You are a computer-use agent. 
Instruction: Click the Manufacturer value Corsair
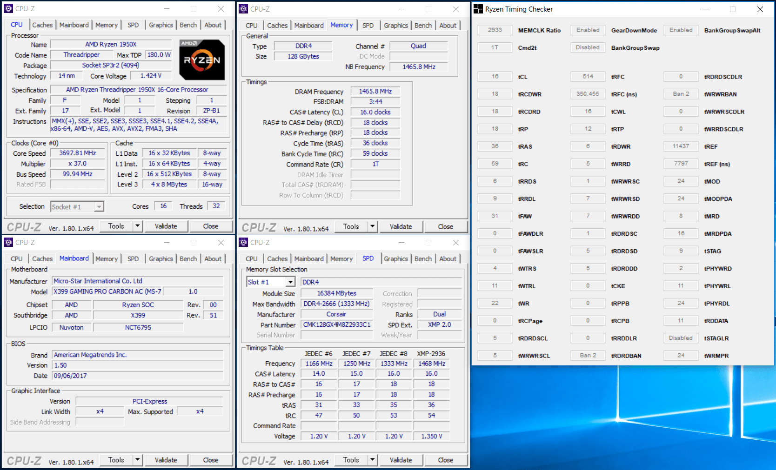337,314
